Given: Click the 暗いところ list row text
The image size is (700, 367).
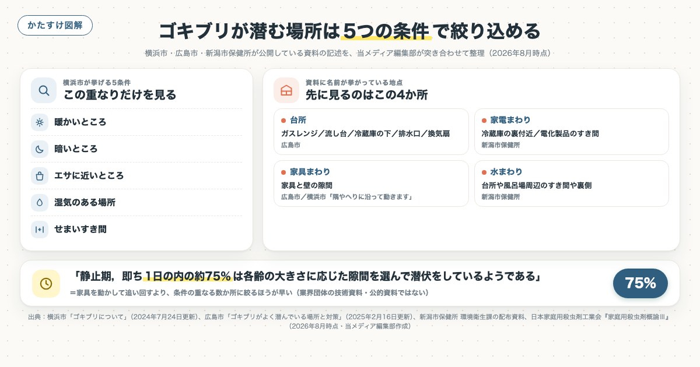Looking at the screenshot, I should pyautogui.click(x=76, y=149).
